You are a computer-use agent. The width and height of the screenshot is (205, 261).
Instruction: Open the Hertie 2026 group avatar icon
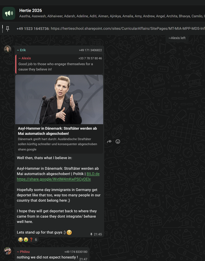9,13
